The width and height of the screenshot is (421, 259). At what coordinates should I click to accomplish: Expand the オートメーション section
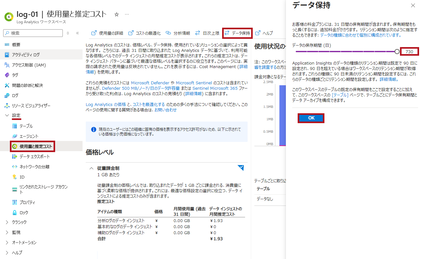[7, 242]
